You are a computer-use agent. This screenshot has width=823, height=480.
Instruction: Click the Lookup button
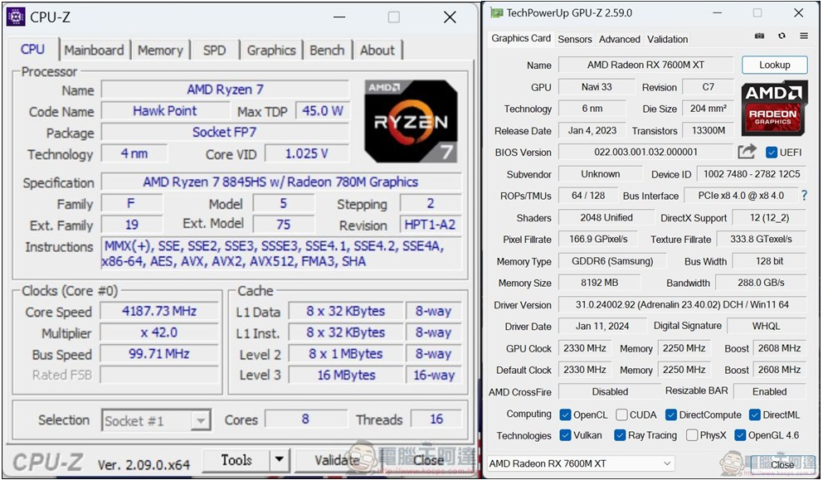point(774,65)
